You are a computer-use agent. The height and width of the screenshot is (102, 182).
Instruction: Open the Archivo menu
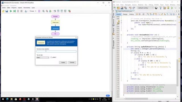pyautogui.click(x=4, y=8)
